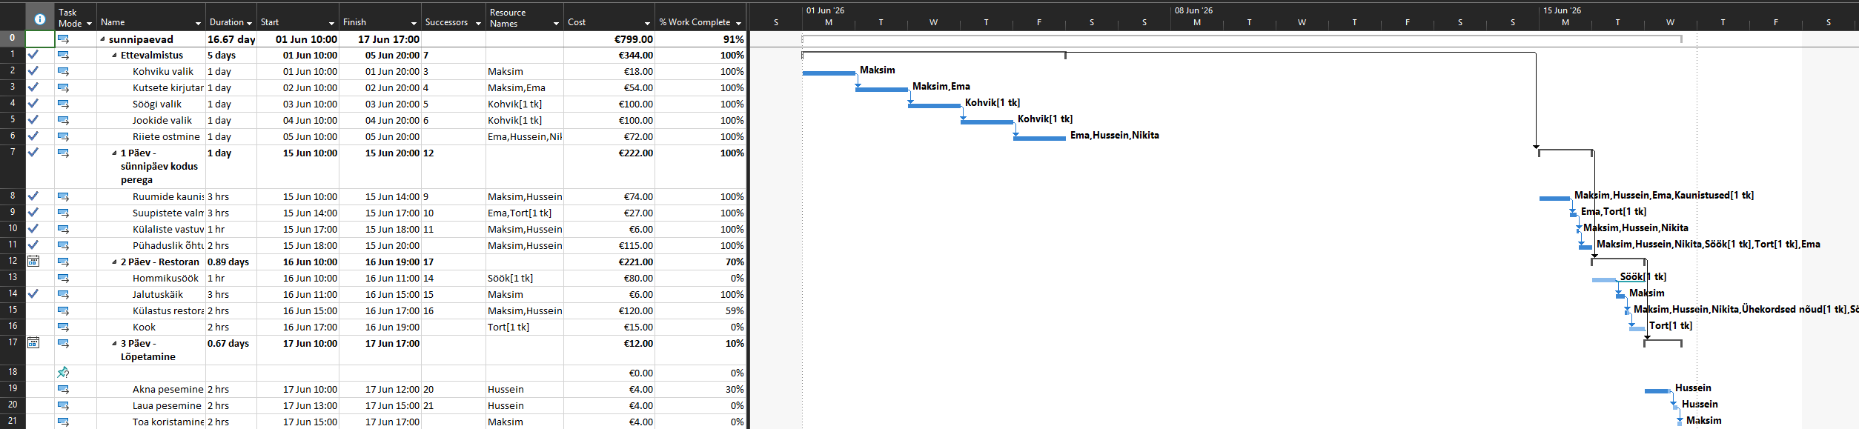Click the manually scheduled pin icon in row 18
The width and height of the screenshot is (1859, 429).
pos(63,373)
